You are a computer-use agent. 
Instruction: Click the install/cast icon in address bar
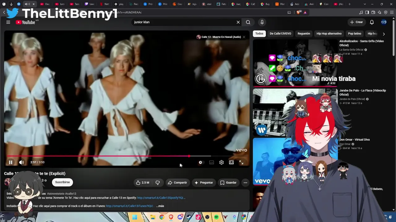point(289,12)
